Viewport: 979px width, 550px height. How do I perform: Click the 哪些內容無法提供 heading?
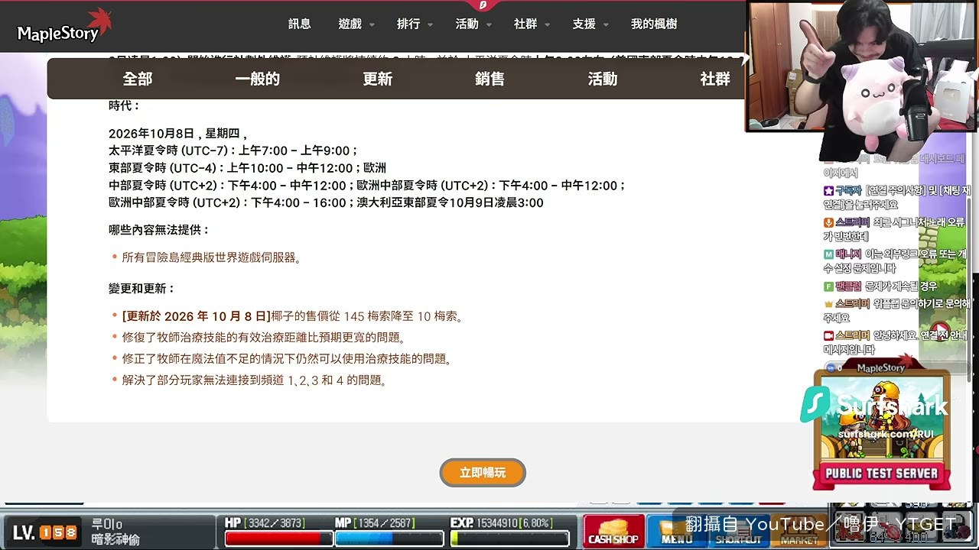[x=159, y=230]
